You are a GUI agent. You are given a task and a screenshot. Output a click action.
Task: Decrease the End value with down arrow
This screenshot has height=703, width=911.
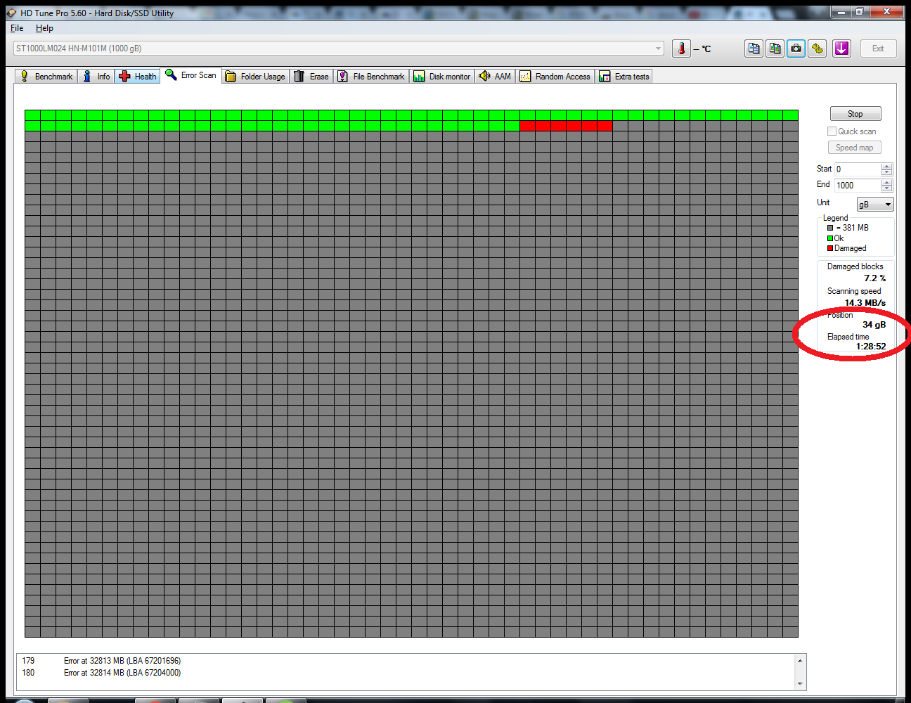tap(886, 189)
